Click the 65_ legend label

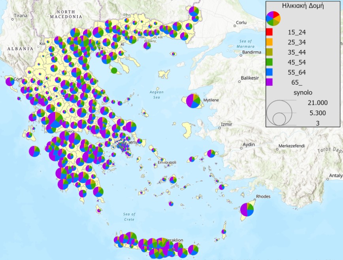297,82
